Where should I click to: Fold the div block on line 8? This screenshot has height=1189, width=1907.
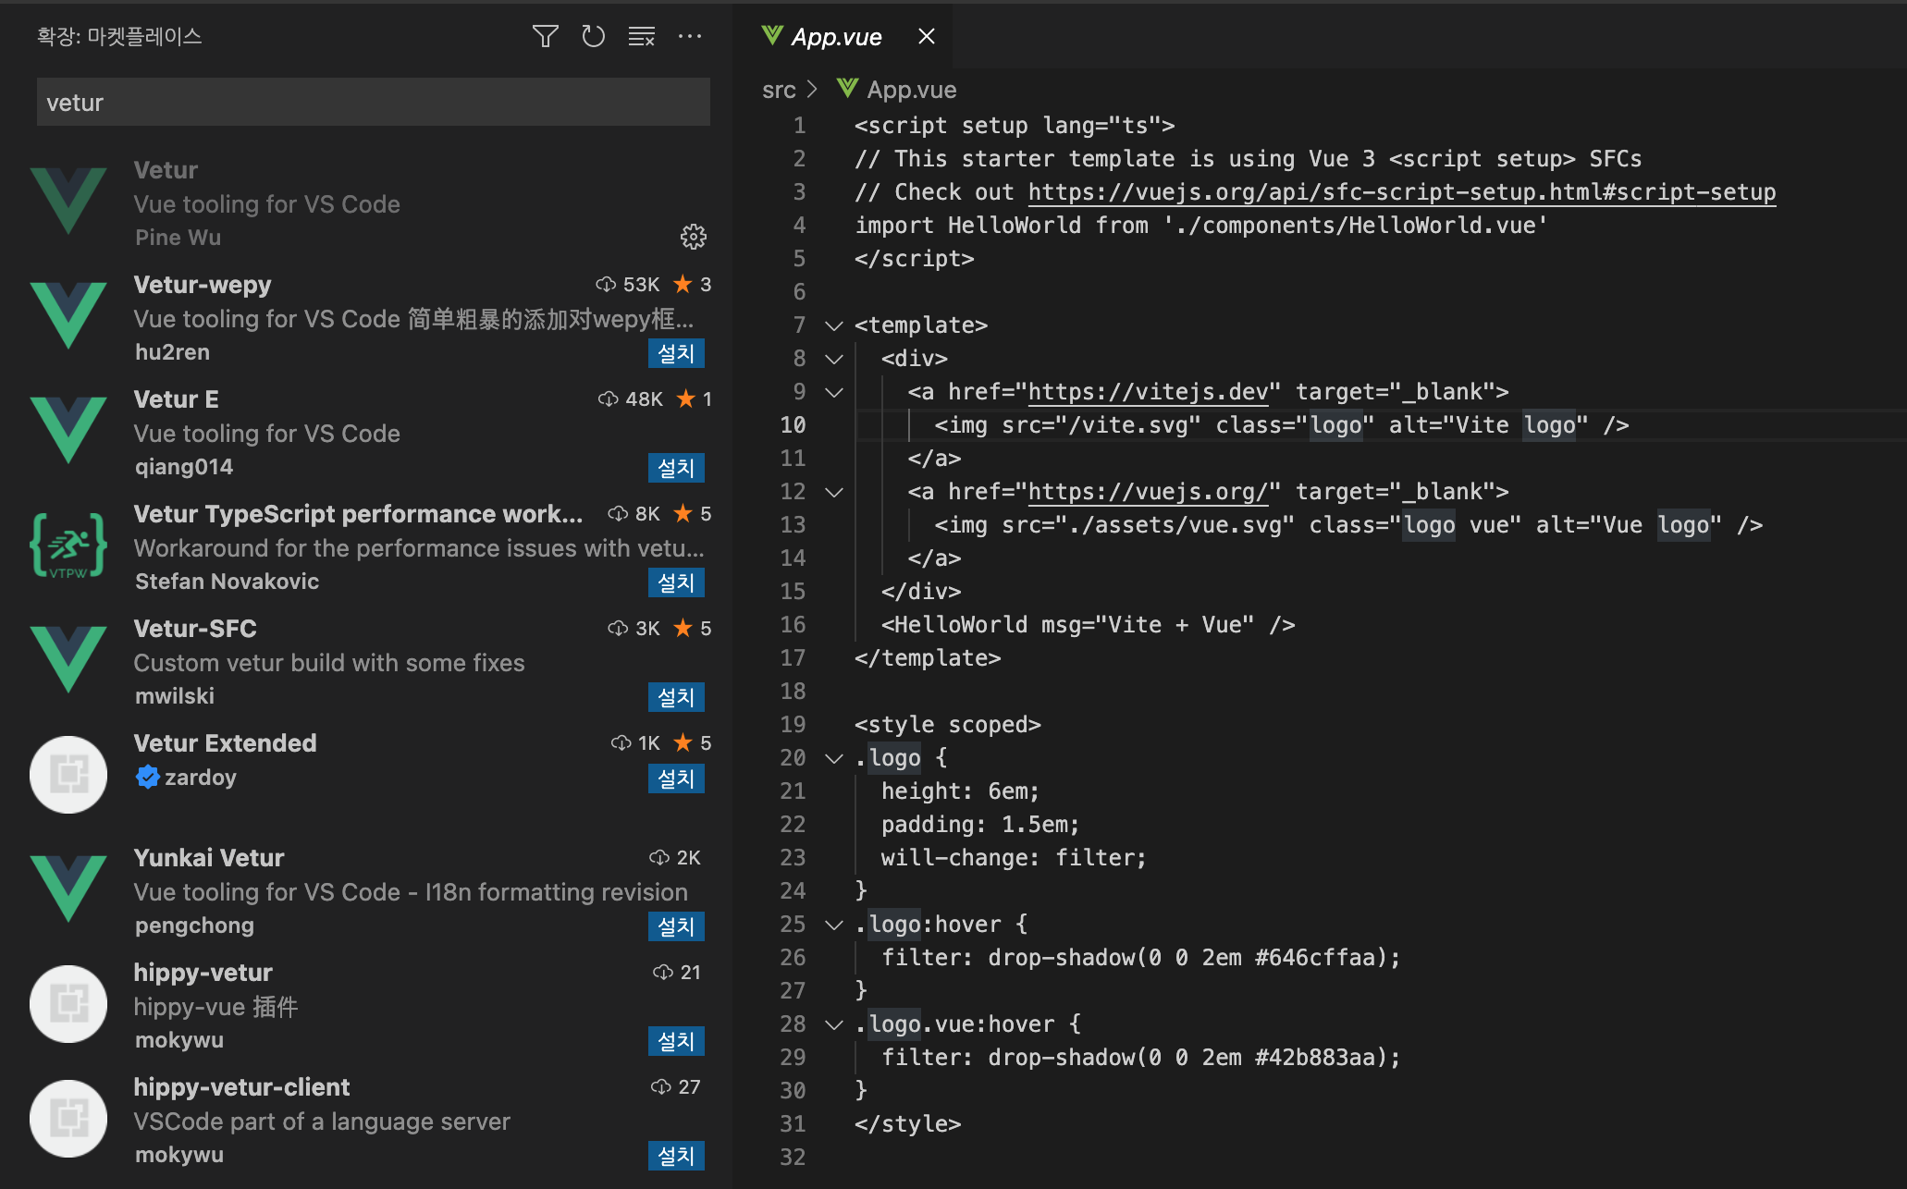tap(834, 359)
